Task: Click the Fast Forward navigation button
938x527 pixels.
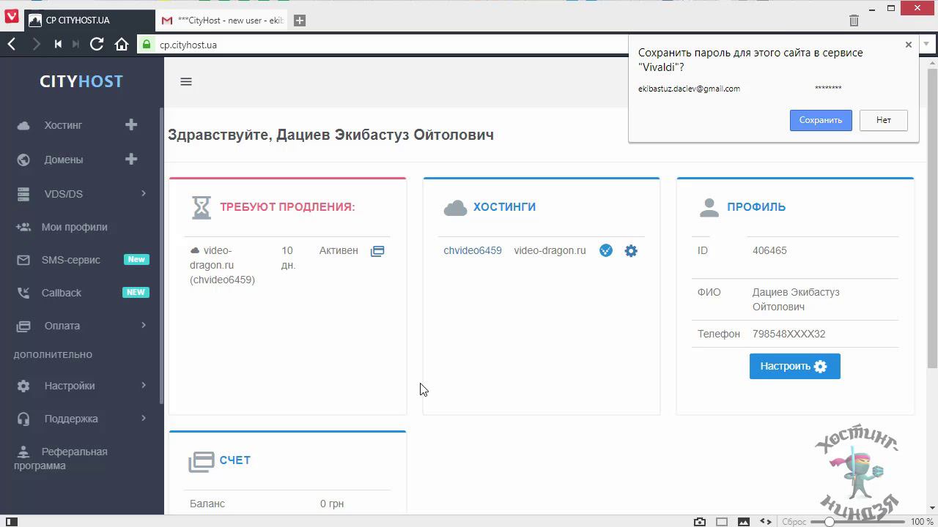Action: [75, 45]
